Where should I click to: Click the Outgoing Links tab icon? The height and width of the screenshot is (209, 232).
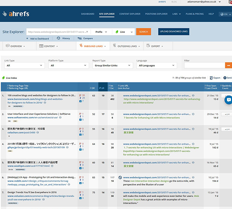[115, 45]
